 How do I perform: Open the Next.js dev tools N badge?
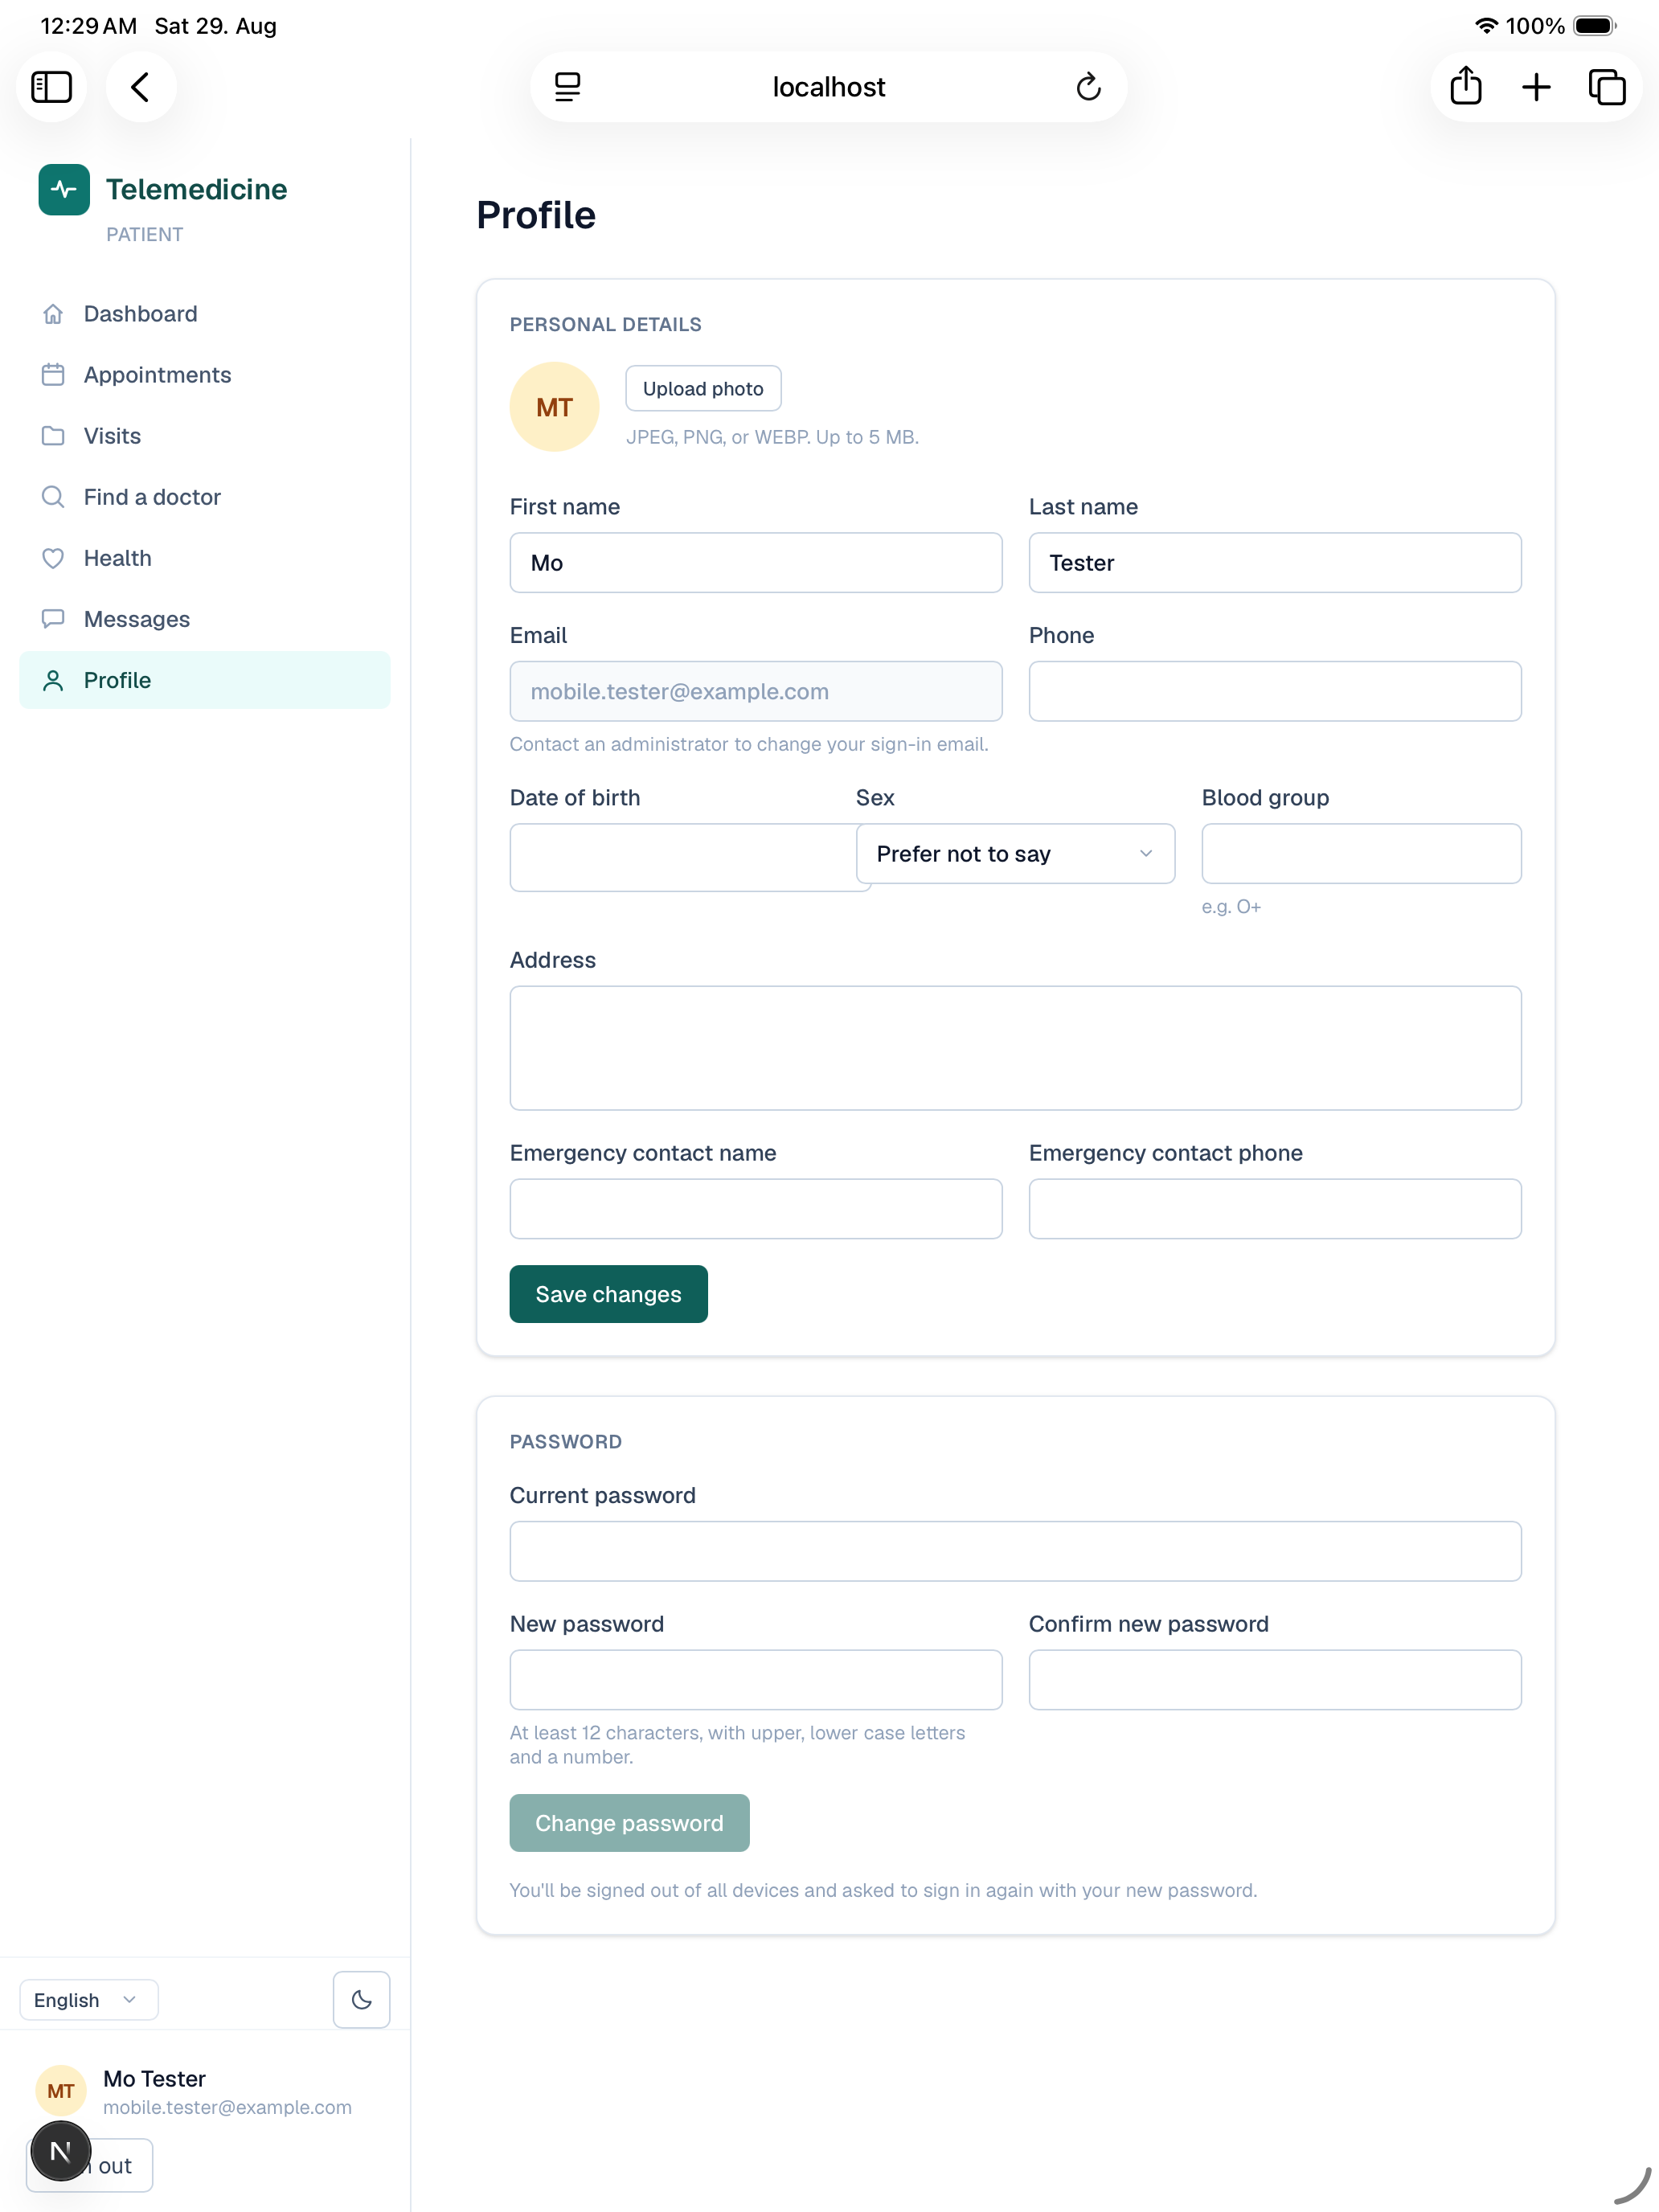(x=60, y=2151)
